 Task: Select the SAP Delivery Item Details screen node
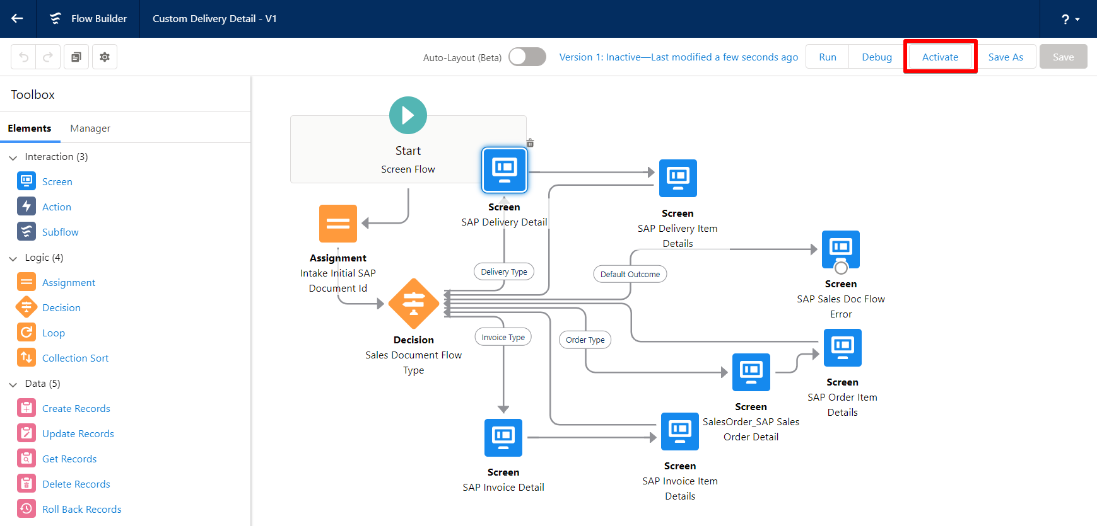[678, 178]
